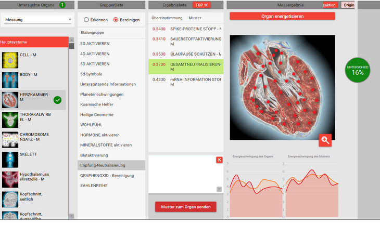
Task: Open the Messung dropdown
Action: click(38, 20)
